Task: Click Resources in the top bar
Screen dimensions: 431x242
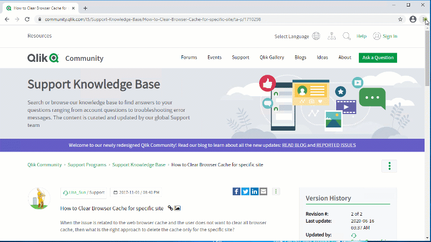Action: (39, 35)
